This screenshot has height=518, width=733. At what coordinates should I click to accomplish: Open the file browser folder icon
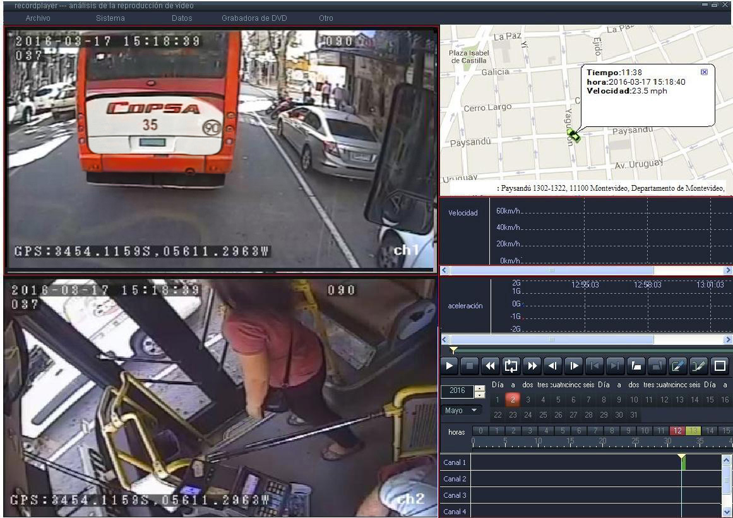tap(636, 365)
